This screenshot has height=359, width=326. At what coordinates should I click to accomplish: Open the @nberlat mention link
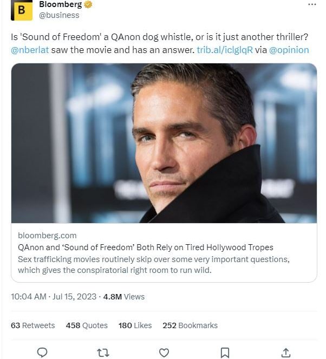point(30,50)
